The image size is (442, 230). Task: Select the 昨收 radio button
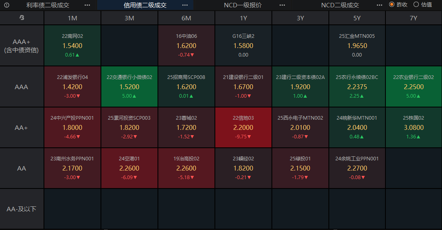[x=392, y=4]
